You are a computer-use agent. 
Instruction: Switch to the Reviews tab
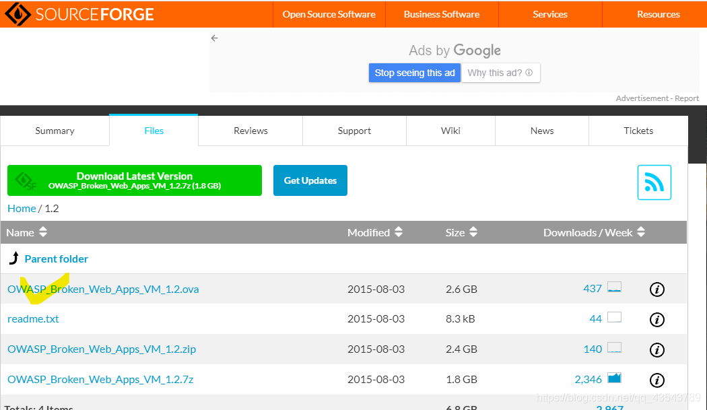[x=250, y=131]
